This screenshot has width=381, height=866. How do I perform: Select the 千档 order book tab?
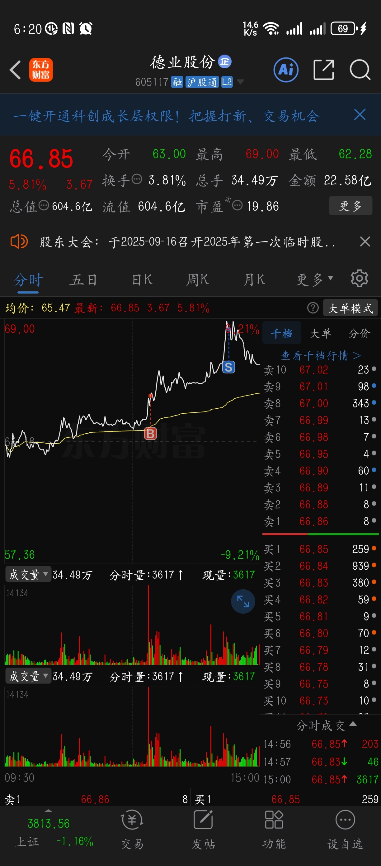point(281,333)
